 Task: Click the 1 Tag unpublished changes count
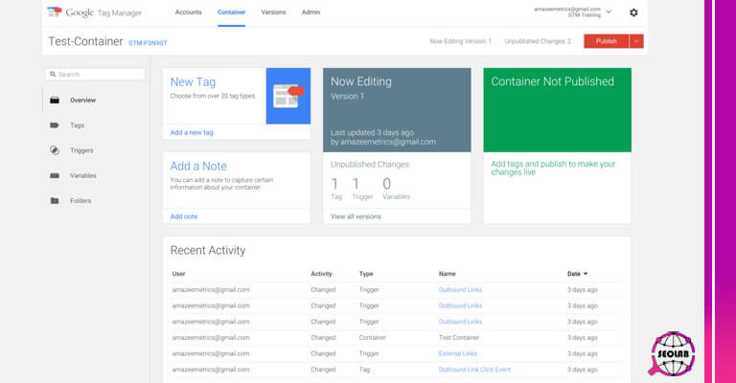336,189
